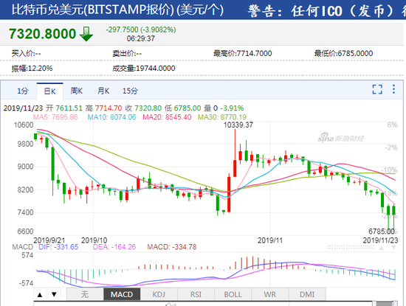Click the MA20: 8545.40 legend

pos(167,117)
